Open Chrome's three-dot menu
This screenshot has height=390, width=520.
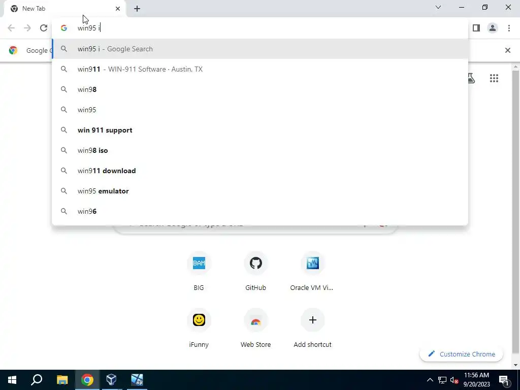click(x=509, y=28)
